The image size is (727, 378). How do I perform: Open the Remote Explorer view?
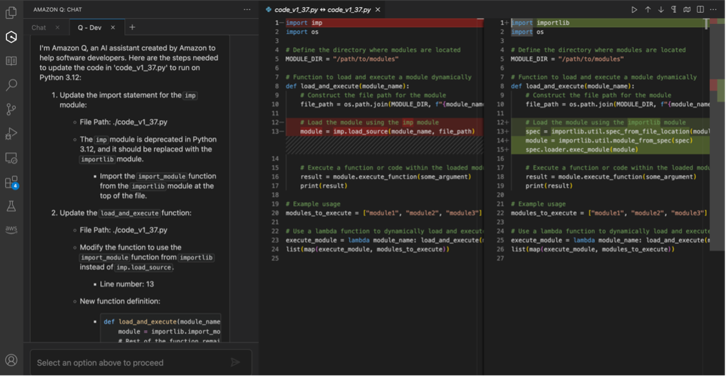[11, 158]
